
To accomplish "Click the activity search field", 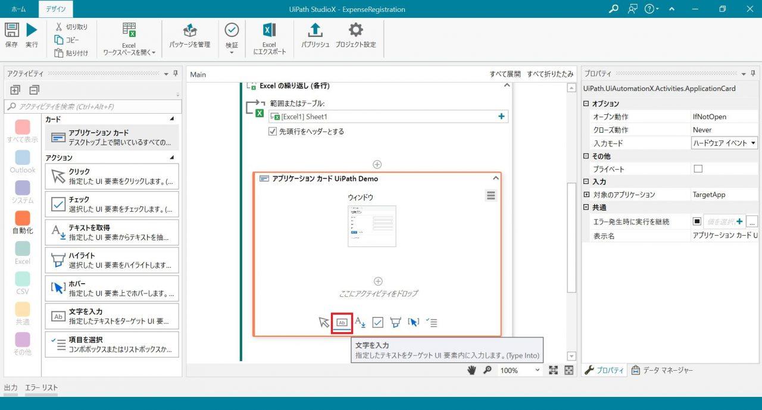I will point(92,107).
